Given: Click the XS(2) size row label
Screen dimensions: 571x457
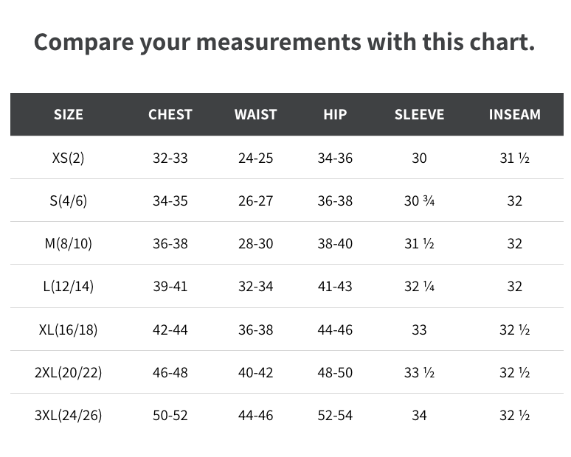Looking at the screenshot, I should (68, 158).
